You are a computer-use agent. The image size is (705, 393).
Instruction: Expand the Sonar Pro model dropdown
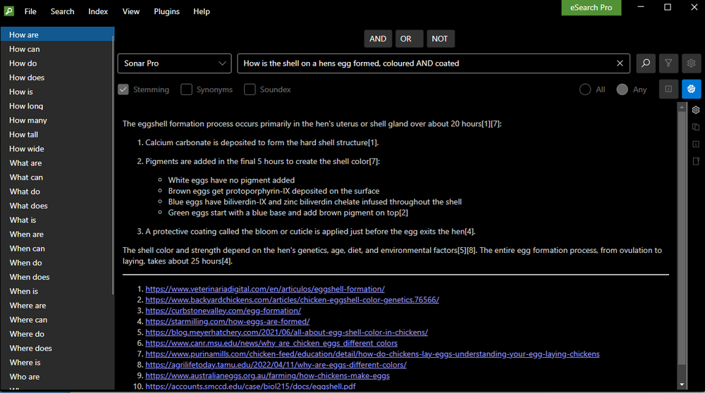[x=174, y=63]
